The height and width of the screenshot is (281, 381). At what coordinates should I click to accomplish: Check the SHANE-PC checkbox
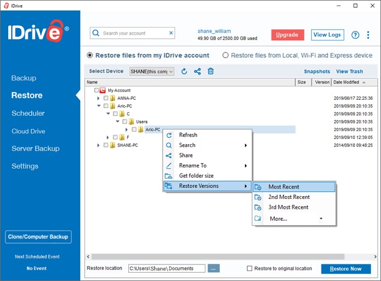coord(106,145)
